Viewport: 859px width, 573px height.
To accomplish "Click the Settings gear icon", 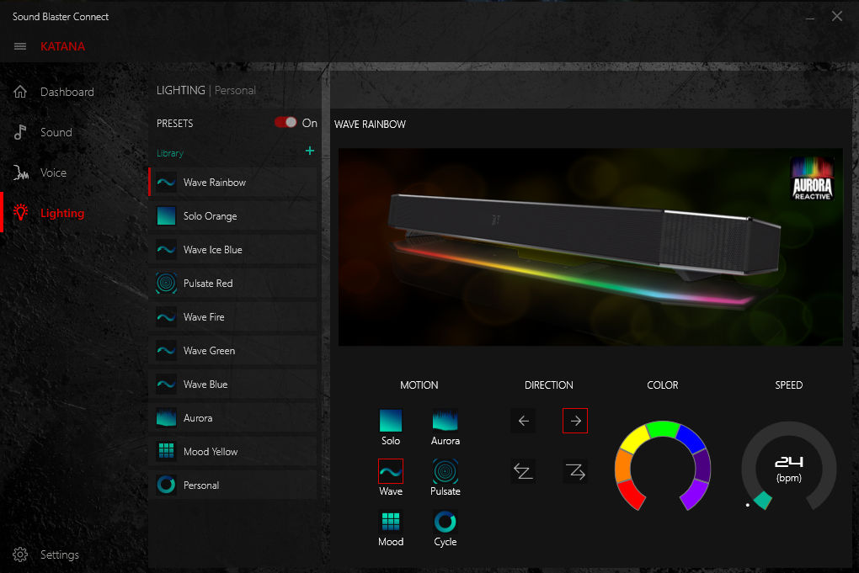I will coord(20,554).
